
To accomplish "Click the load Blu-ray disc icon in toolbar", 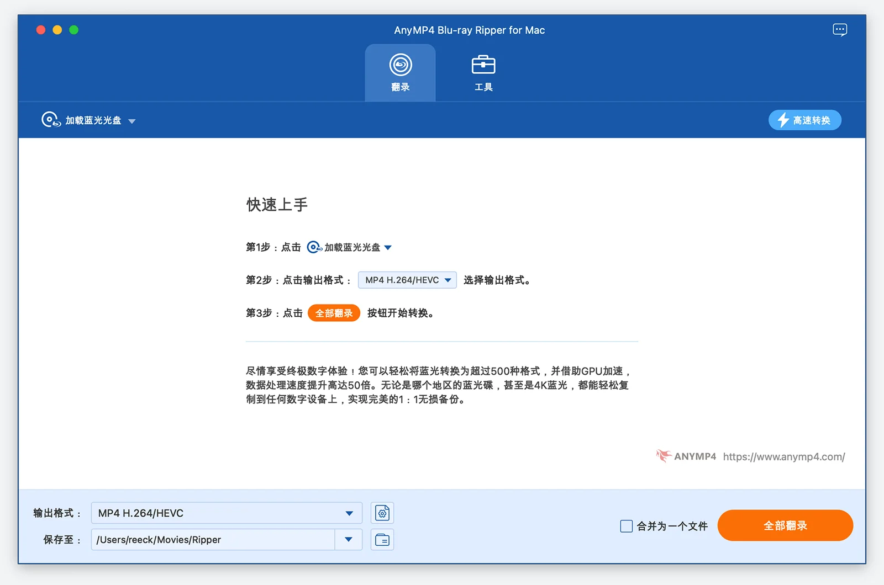I will (x=50, y=120).
